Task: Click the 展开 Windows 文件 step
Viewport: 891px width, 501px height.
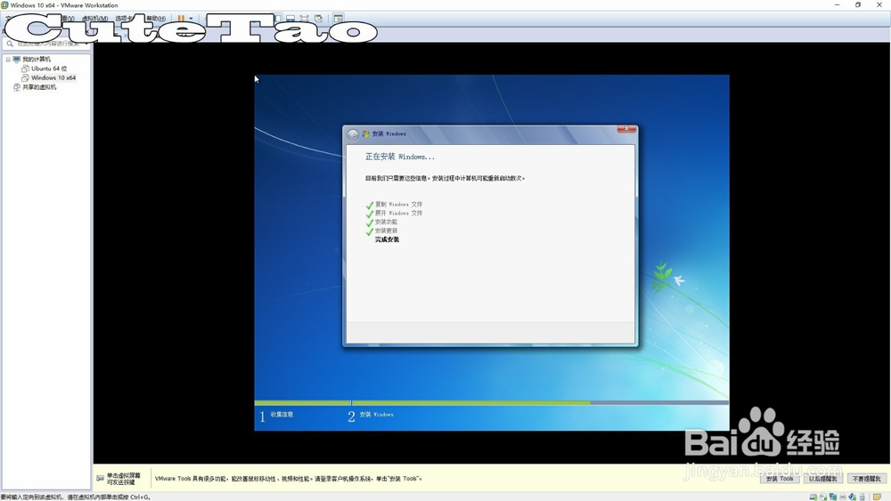Action: [398, 214]
